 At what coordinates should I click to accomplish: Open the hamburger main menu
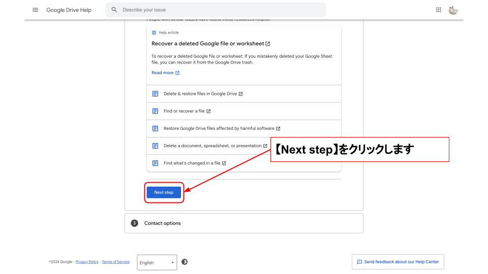pyautogui.click(x=35, y=10)
